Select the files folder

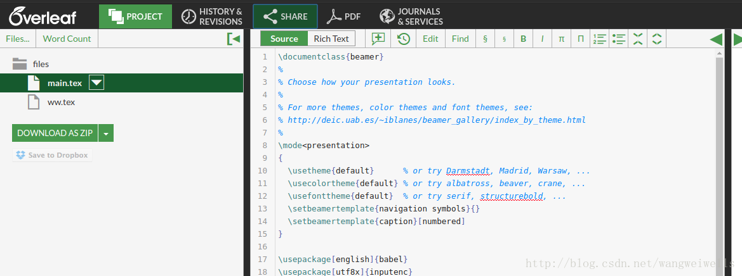(x=30, y=64)
